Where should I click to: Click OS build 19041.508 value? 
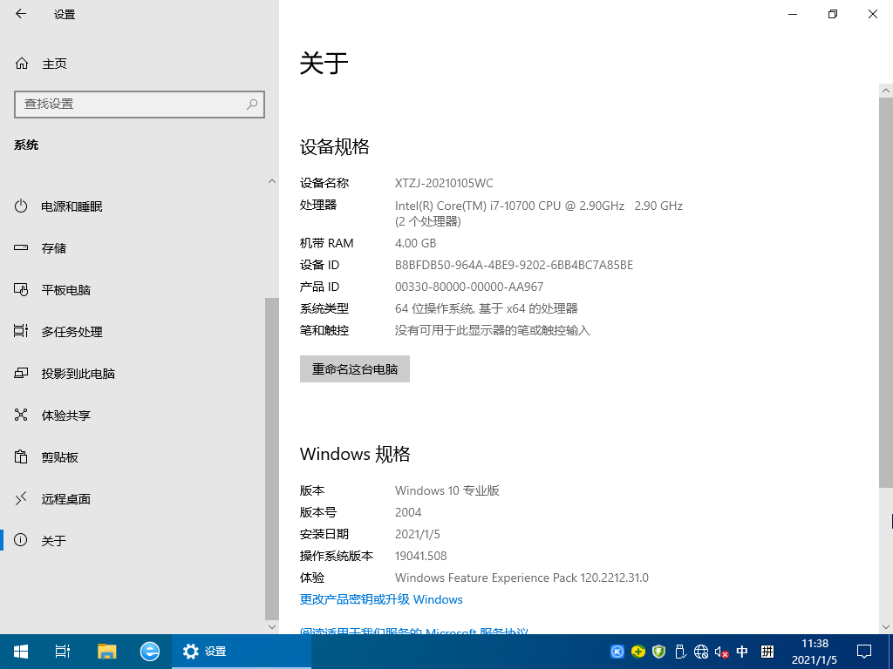[421, 556]
